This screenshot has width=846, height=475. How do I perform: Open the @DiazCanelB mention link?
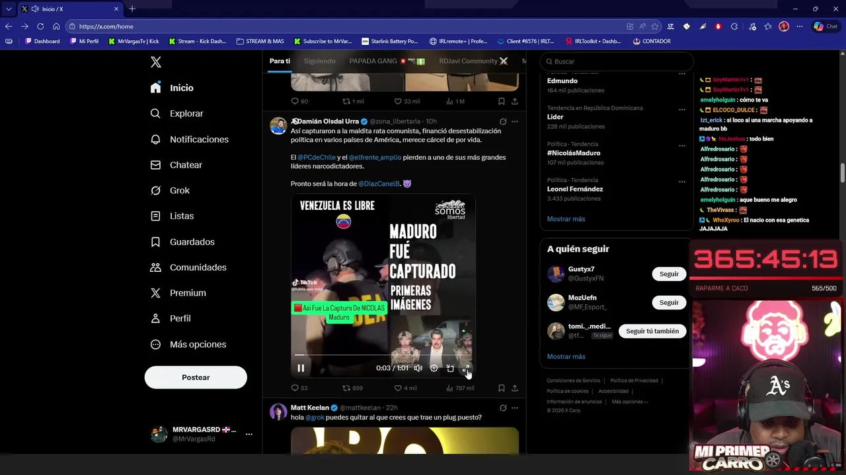(379, 184)
